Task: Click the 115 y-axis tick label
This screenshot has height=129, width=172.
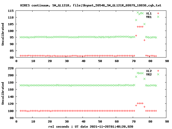Action: point(11,11)
